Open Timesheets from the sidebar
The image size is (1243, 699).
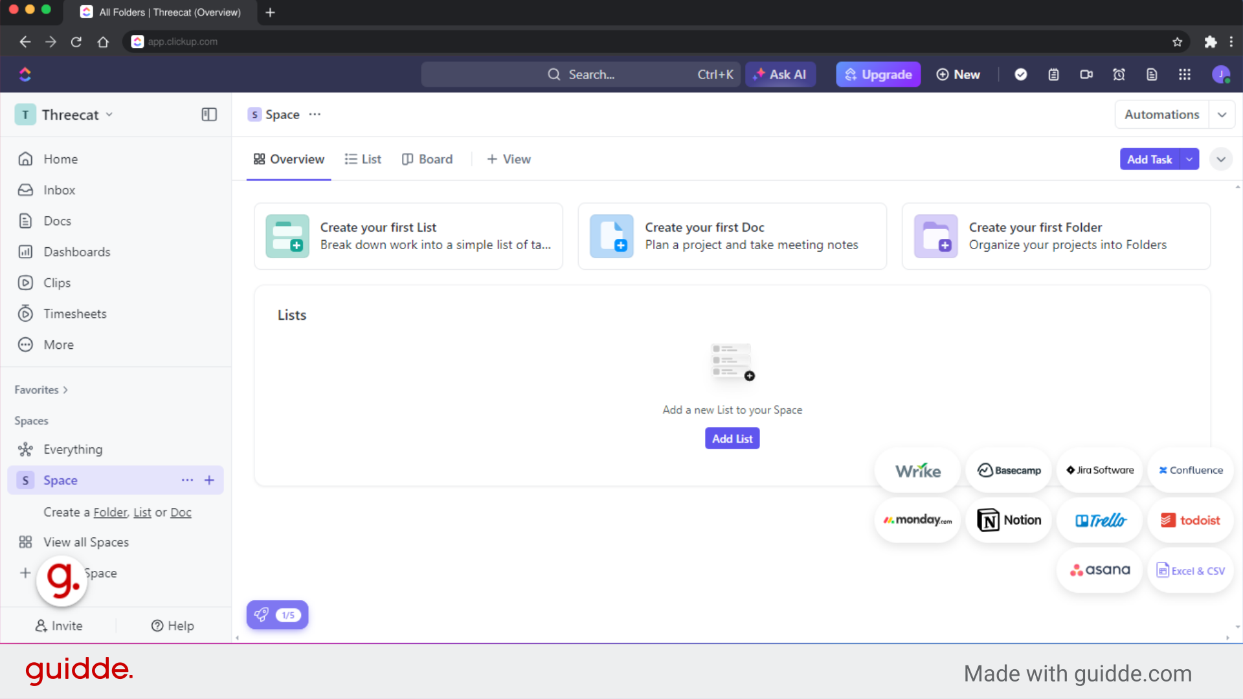click(x=74, y=313)
